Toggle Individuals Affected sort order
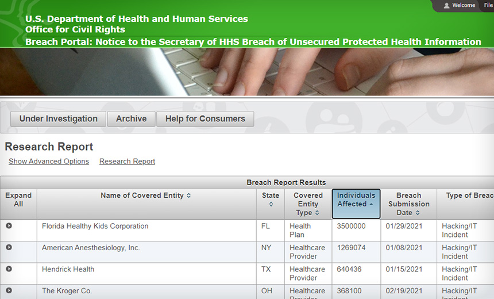Viewport: 494px width, 299px height. click(x=356, y=204)
